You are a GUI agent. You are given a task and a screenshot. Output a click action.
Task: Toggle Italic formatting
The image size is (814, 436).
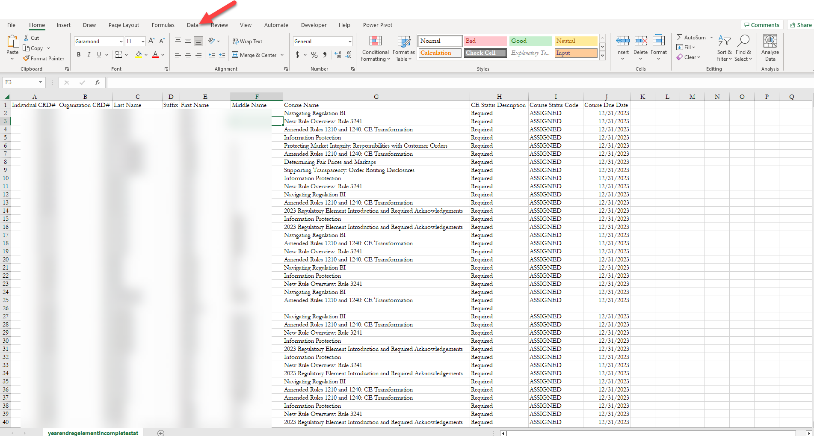coord(89,55)
